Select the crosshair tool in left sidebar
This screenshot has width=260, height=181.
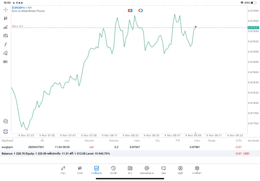[x=5, y=9]
